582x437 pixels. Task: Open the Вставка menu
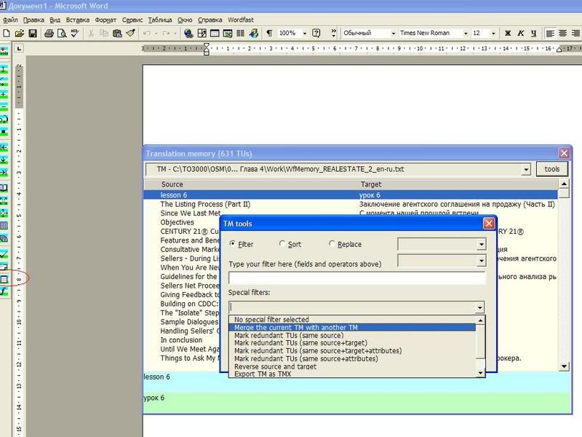[x=78, y=20]
